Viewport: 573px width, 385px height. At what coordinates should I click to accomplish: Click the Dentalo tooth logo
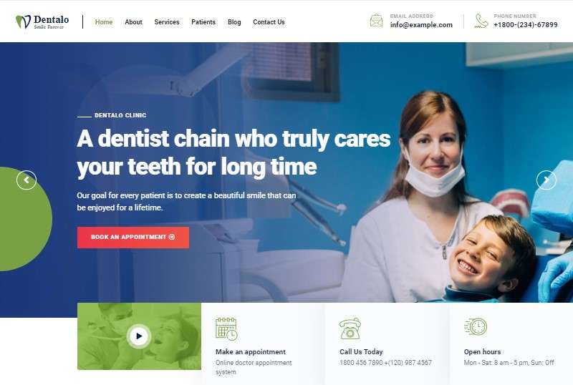23,21
